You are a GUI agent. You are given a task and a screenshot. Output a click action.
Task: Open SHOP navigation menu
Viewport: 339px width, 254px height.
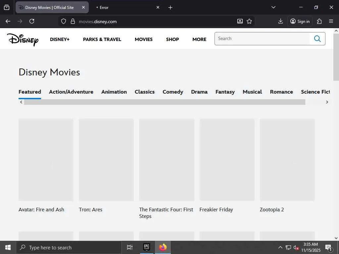172,39
